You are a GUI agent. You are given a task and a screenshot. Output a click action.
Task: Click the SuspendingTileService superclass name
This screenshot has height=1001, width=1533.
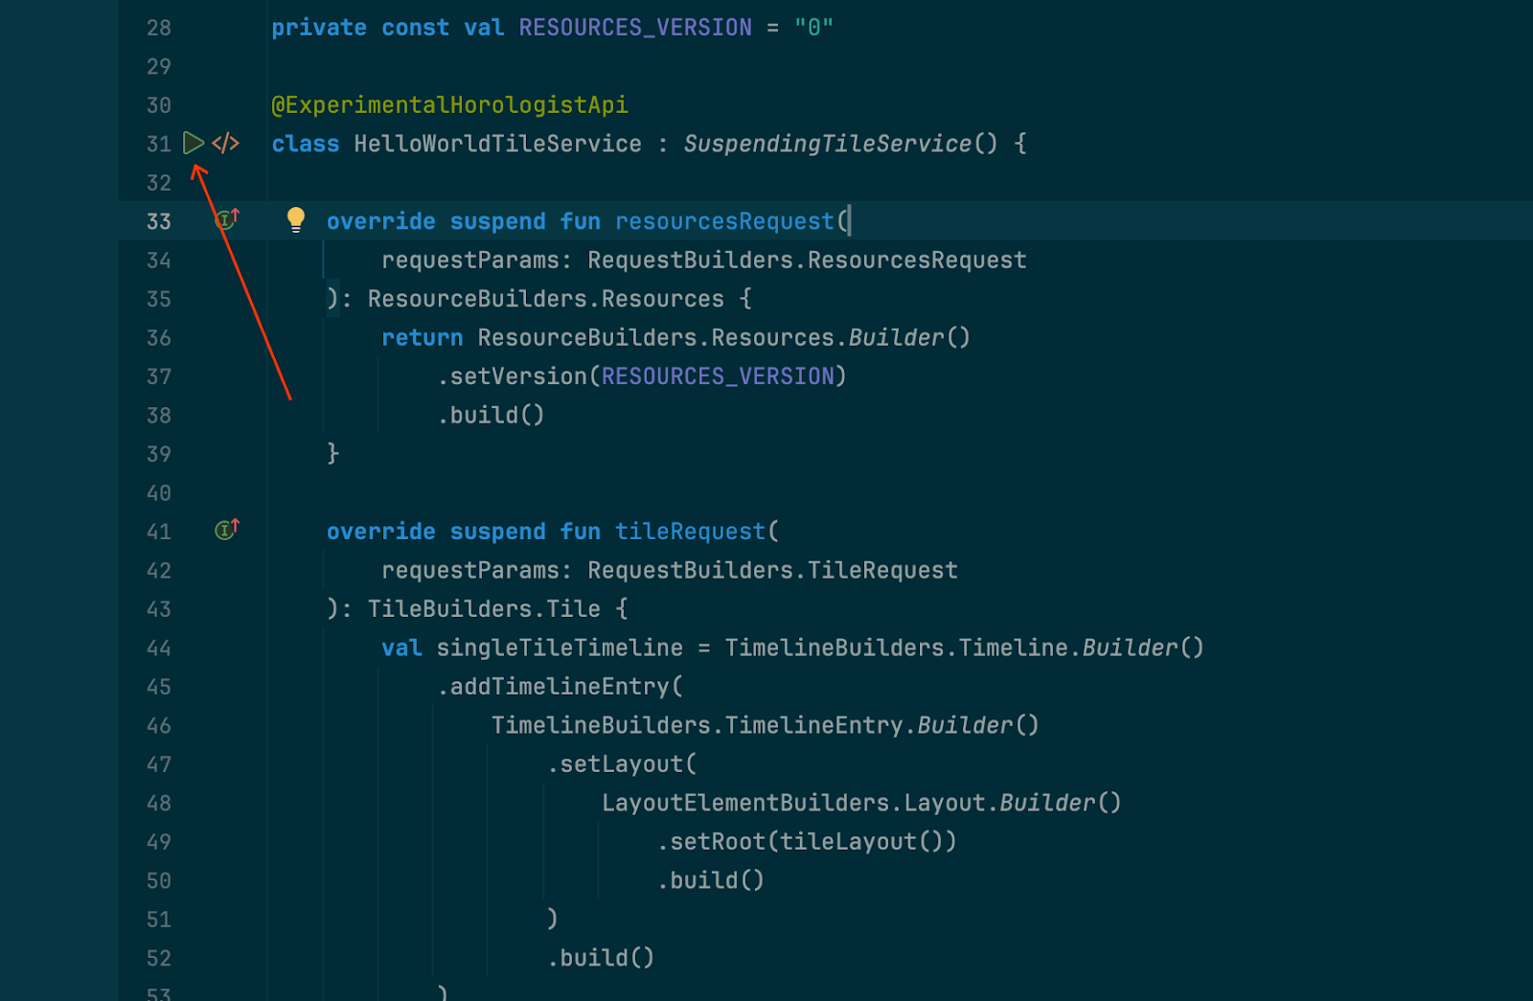click(828, 144)
